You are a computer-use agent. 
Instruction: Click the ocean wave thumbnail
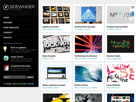click(88, 73)
